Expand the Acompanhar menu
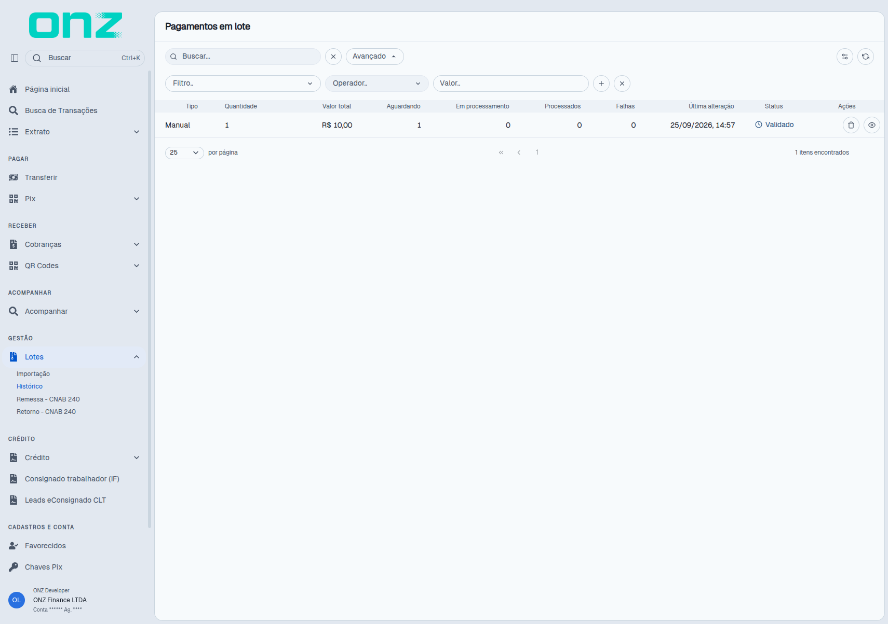Viewport: 888px width, 624px height. coord(74,311)
